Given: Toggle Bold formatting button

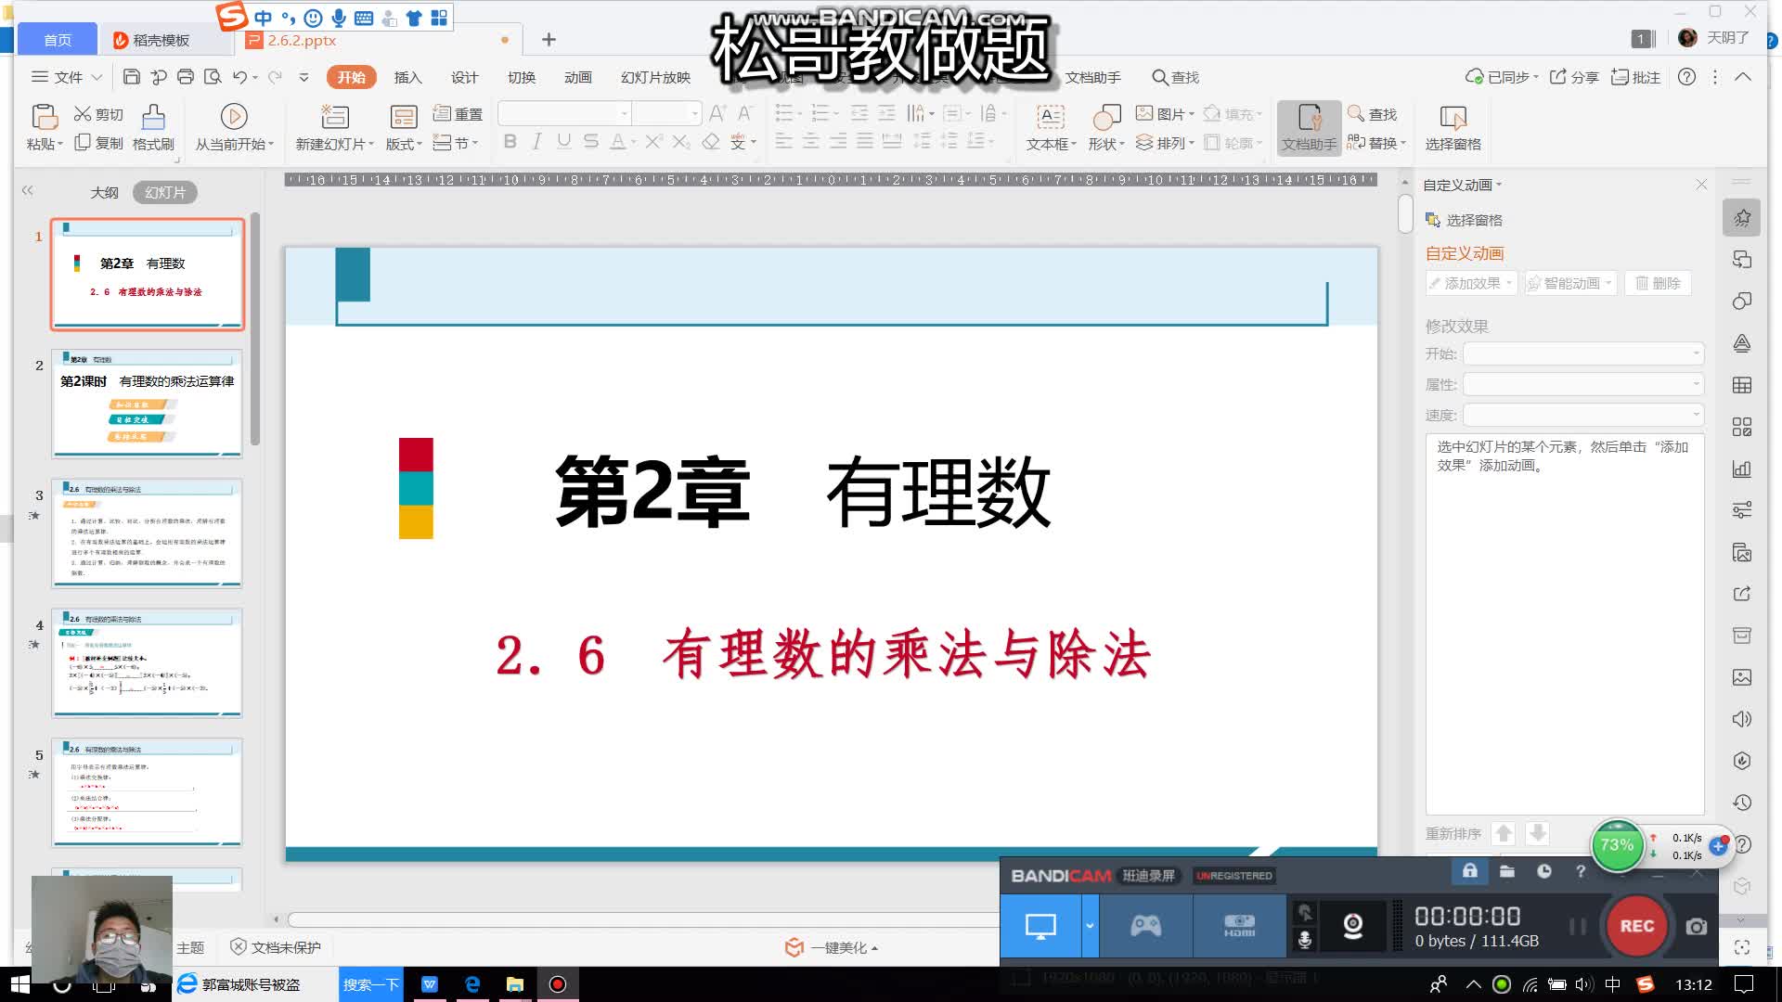Looking at the screenshot, I should (x=510, y=141).
